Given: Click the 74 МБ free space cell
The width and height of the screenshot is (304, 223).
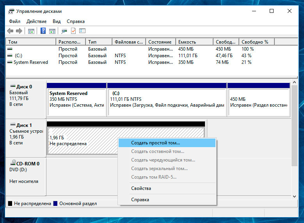Looking at the screenshot, I should 222,62.
